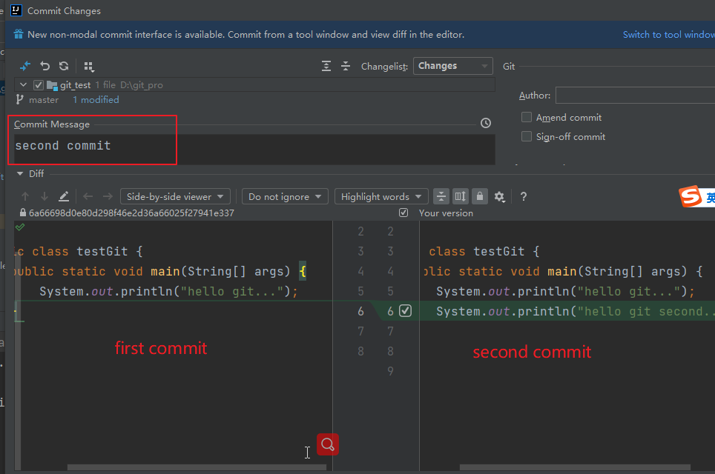Click in the commit message text area
This screenshot has height=474, width=715.
click(x=254, y=149)
